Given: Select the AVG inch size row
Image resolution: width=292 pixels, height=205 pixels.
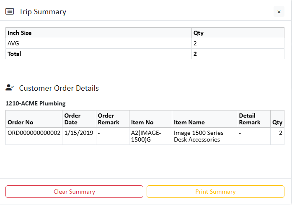Looking at the screenshot, I should pos(13,43).
